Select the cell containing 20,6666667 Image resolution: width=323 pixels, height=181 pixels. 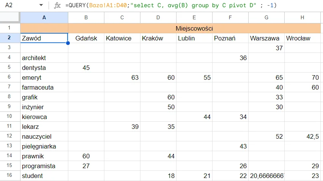pos(266,176)
